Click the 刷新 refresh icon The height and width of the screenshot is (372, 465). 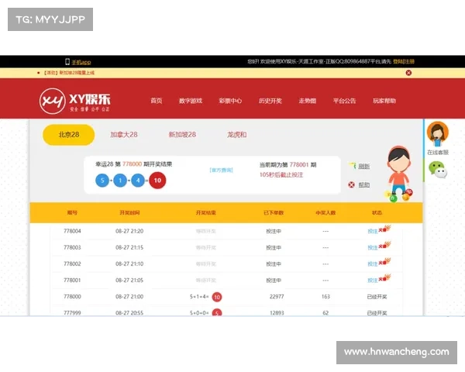click(x=353, y=166)
